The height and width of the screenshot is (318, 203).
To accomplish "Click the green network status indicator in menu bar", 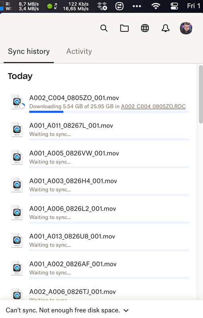I will click(50, 6).
